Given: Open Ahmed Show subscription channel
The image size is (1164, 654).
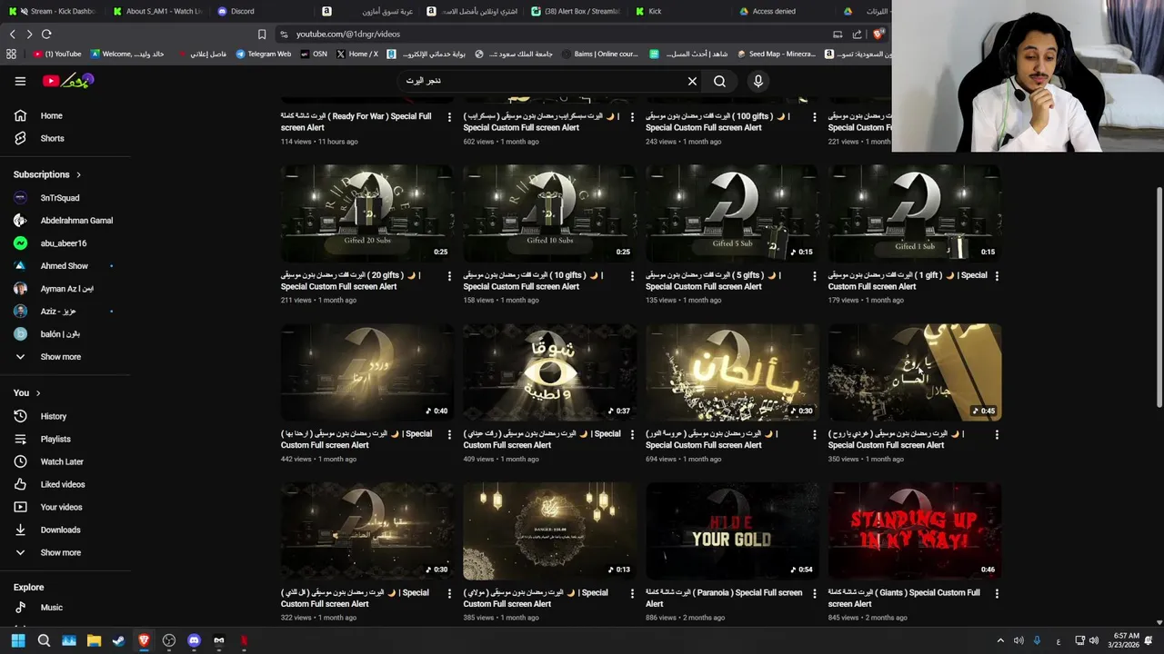Looking at the screenshot, I should pyautogui.click(x=65, y=265).
